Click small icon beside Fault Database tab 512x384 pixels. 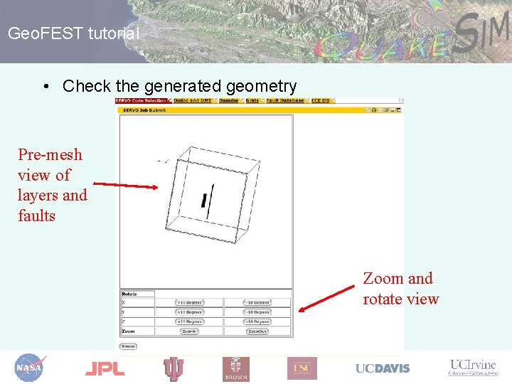pyautogui.click(x=308, y=100)
